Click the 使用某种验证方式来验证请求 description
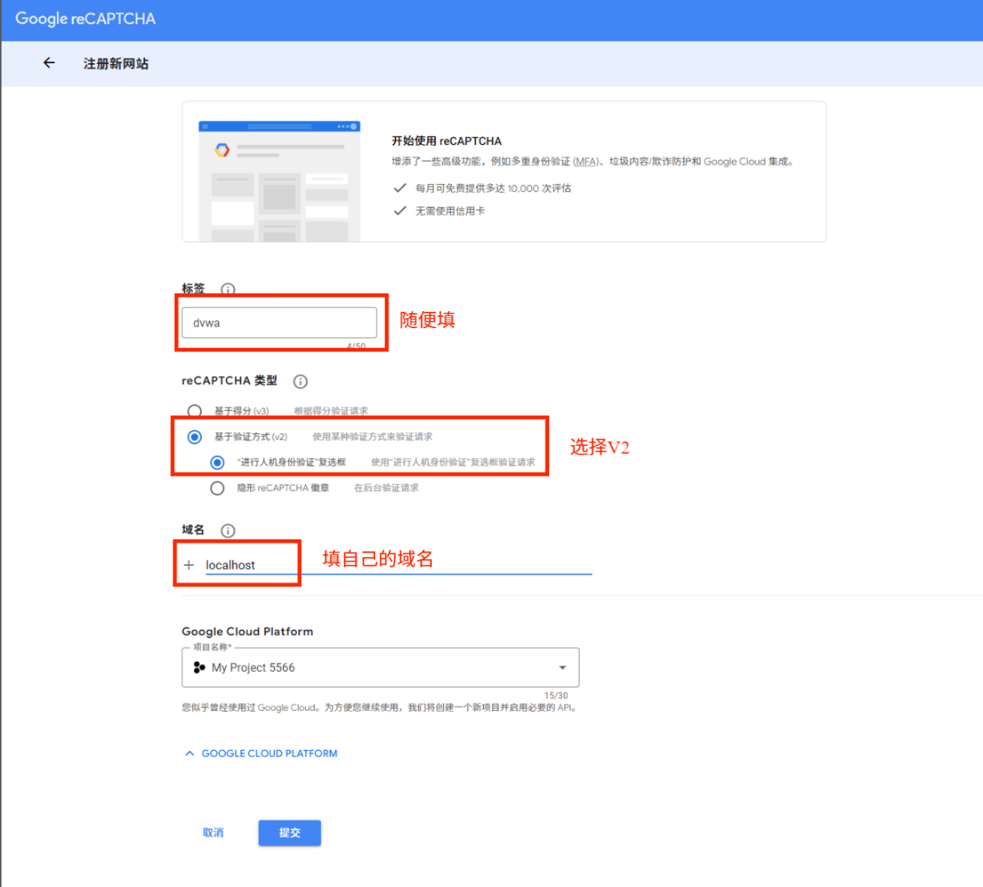The image size is (983, 887). 372,437
